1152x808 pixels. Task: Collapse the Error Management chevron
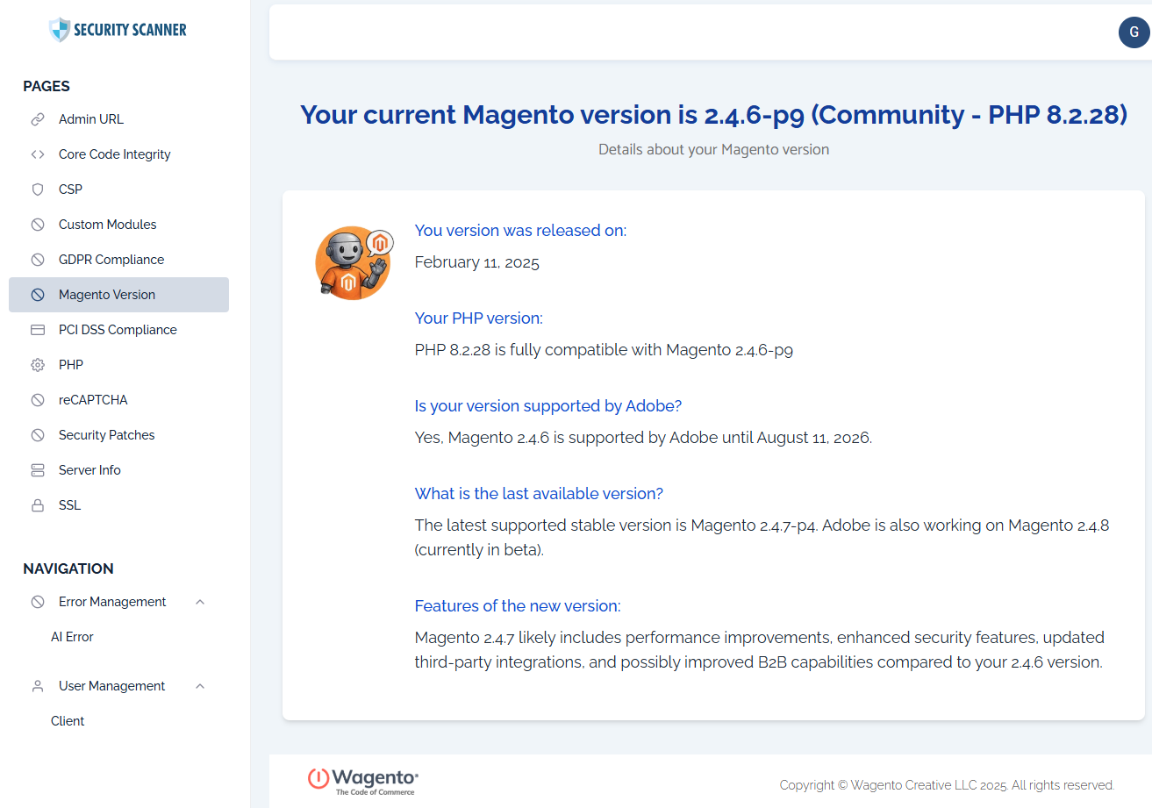point(200,602)
